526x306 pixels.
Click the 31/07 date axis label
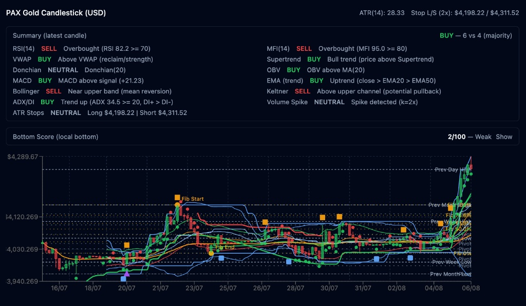point(363,288)
